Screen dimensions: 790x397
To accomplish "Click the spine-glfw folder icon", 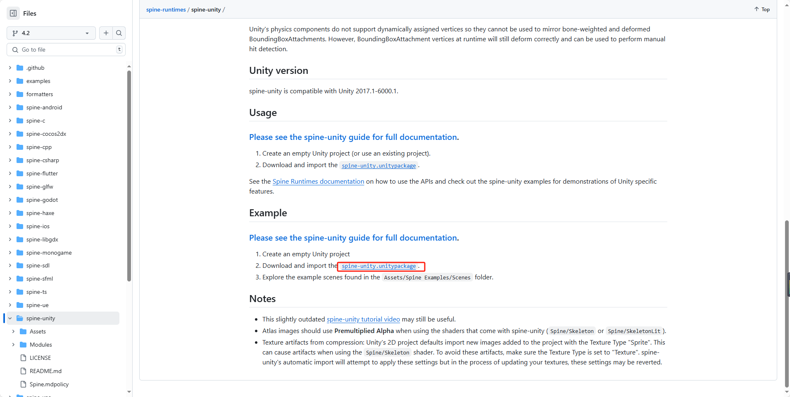I will click(x=20, y=187).
